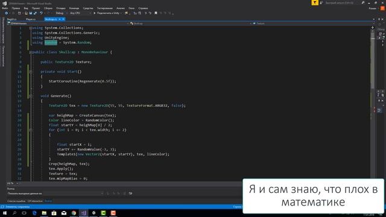Open the Skullcap class navigation dropdown
The height and width of the screenshot is (217, 386).
(191, 24)
